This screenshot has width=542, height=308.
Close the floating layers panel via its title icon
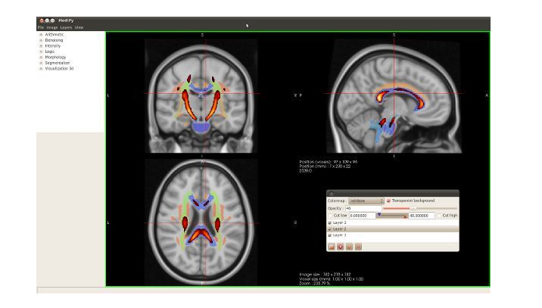[x=332, y=193]
